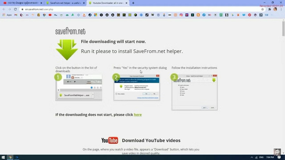Show hidden system tray icons
This screenshot has width=285, height=160.
tap(252, 157)
